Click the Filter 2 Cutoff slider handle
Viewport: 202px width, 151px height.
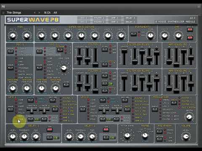pyautogui.click(x=80, y=85)
